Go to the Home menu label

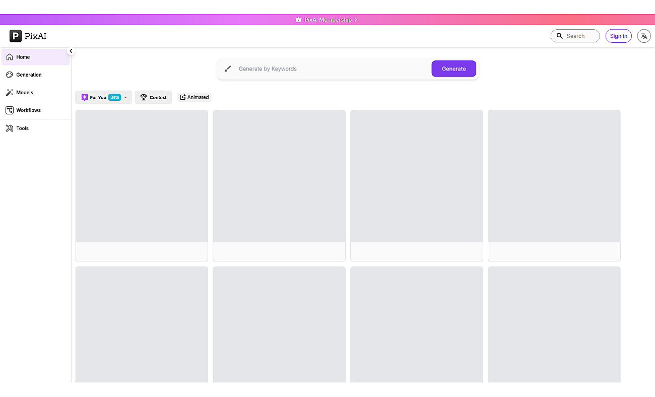(x=23, y=57)
